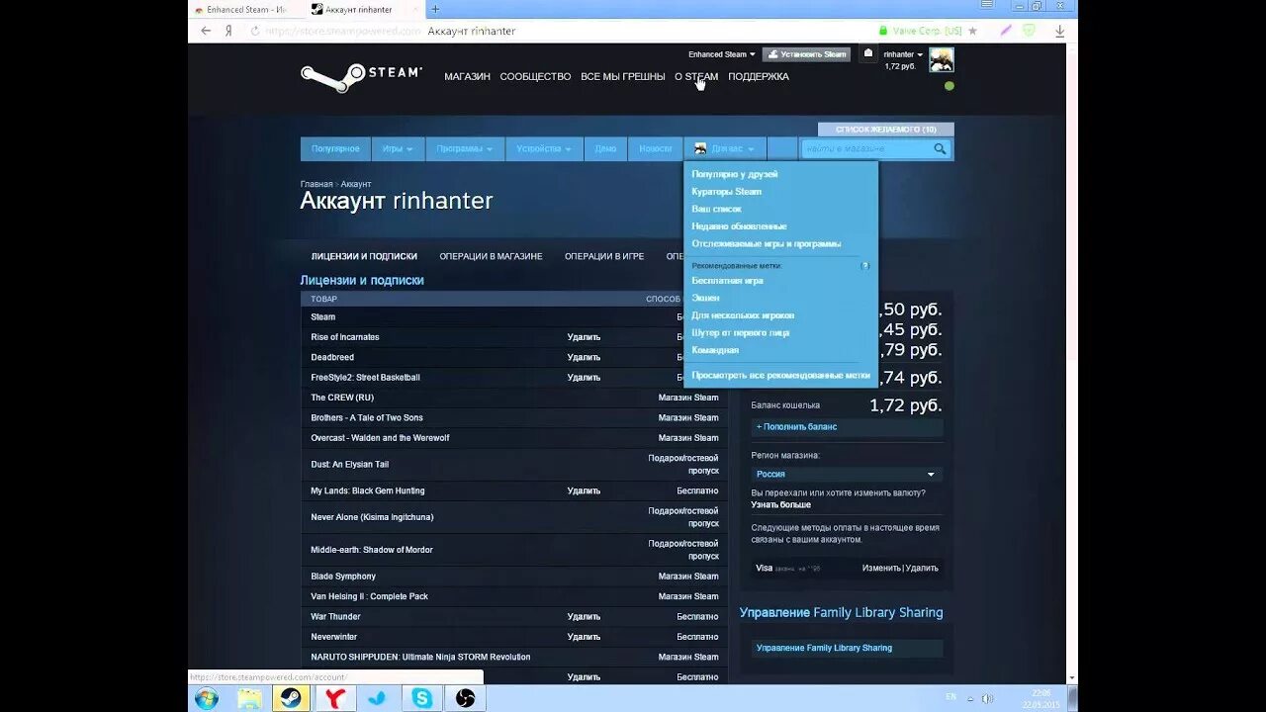Open file explorer in taskbar
Viewport: 1266px width, 712px height.
pyautogui.click(x=250, y=698)
